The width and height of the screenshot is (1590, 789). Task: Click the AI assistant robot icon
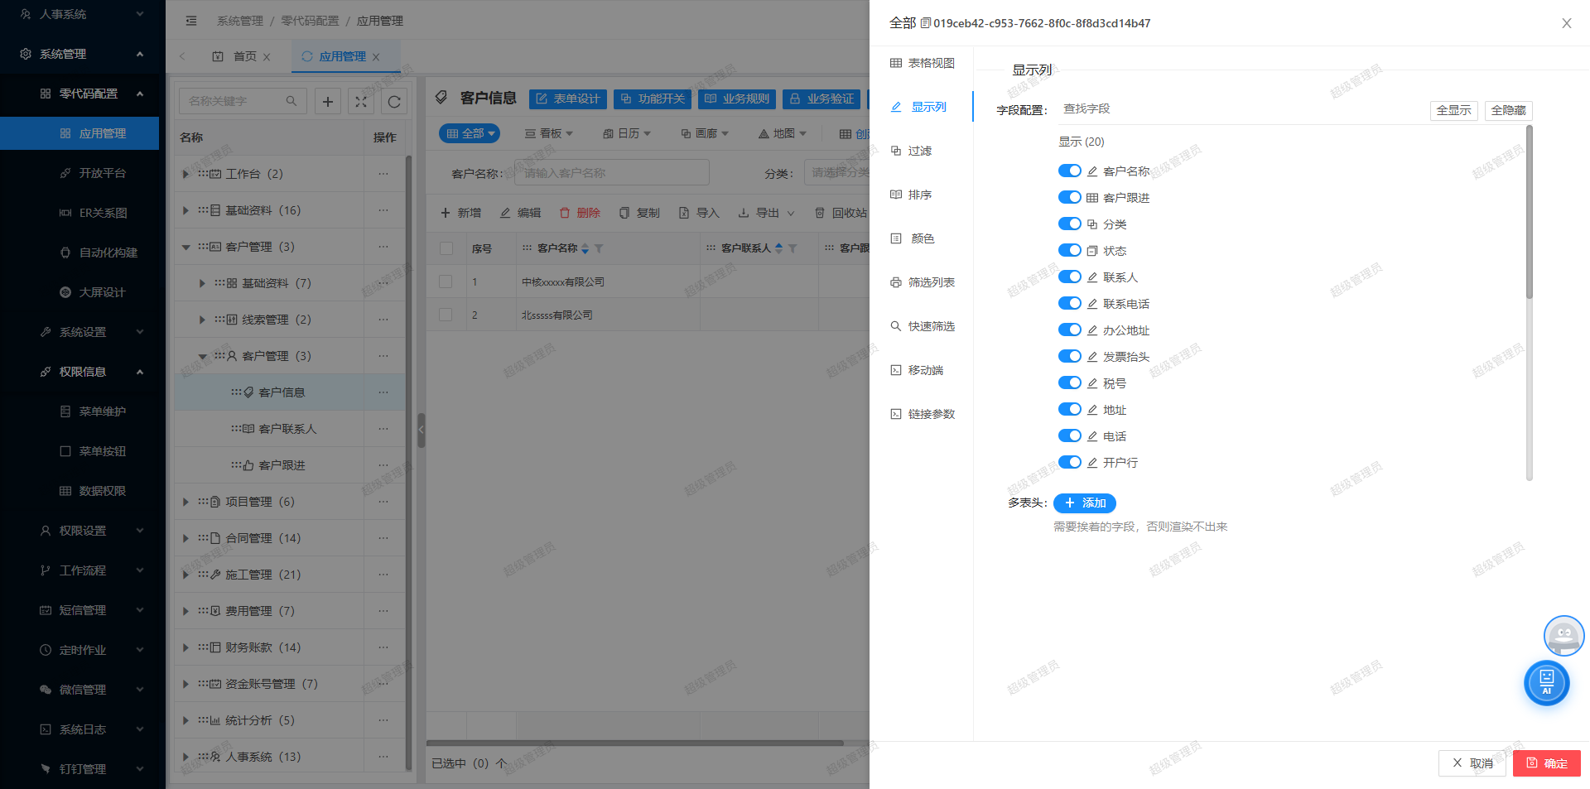[1546, 682]
